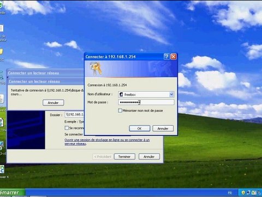Viewport: 262px width, 197px height.
Task: Open the Nom d'utilisateur dropdown arrow
Action: tap(171, 94)
